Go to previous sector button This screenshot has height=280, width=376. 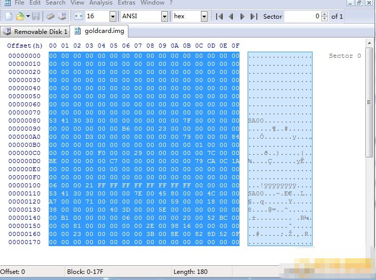231,17
